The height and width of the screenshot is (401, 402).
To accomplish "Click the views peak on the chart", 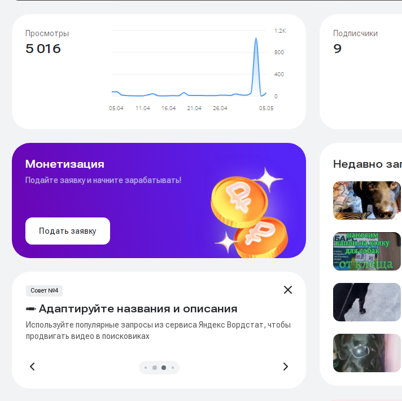I will [256, 39].
